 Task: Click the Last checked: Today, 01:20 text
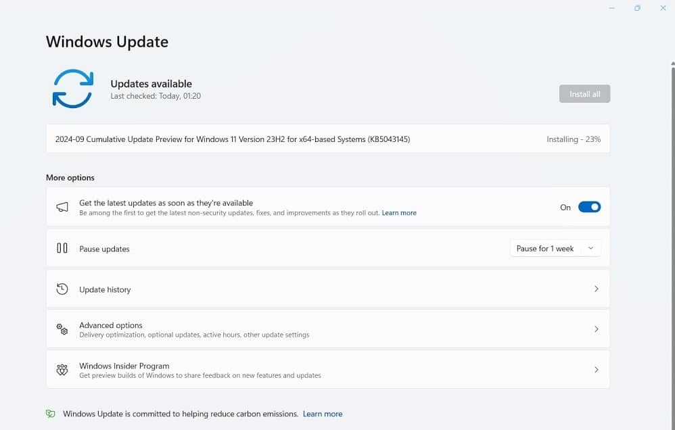point(156,96)
